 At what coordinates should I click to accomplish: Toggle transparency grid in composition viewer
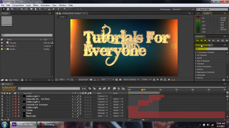120,80
